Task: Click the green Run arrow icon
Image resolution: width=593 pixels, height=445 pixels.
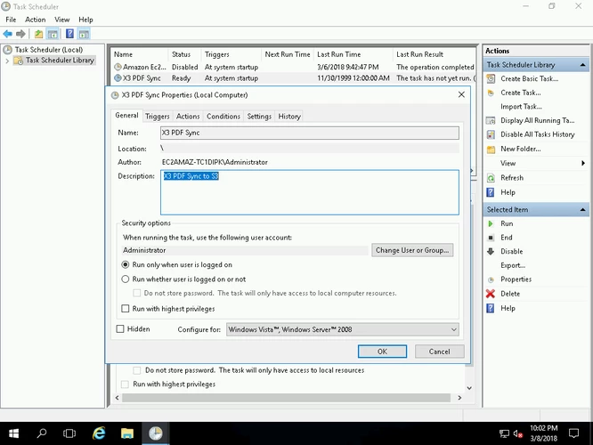Action: tap(491, 223)
